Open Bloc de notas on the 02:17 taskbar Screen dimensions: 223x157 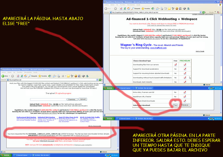pyautogui.click(x=144, y=88)
